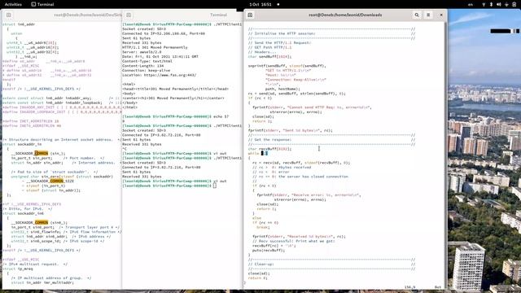Click the 'Content-Type: text/html' line
The height and width of the screenshot is (293, 521).
point(147,62)
